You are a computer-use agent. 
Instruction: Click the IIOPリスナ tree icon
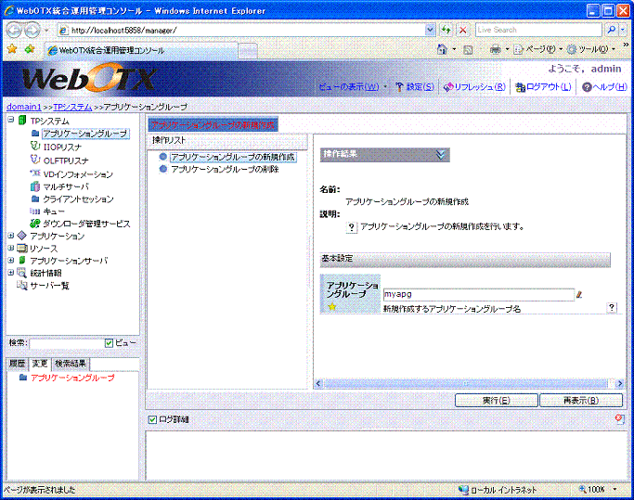[x=35, y=147]
